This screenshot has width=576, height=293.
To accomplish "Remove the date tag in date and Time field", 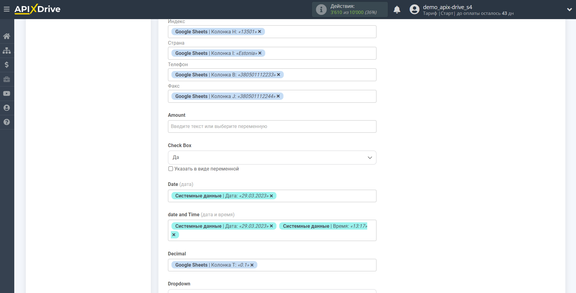I will click(x=271, y=226).
